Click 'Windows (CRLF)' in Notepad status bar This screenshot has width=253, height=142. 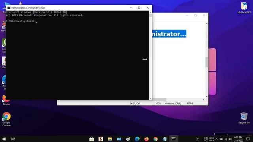point(173,103)
